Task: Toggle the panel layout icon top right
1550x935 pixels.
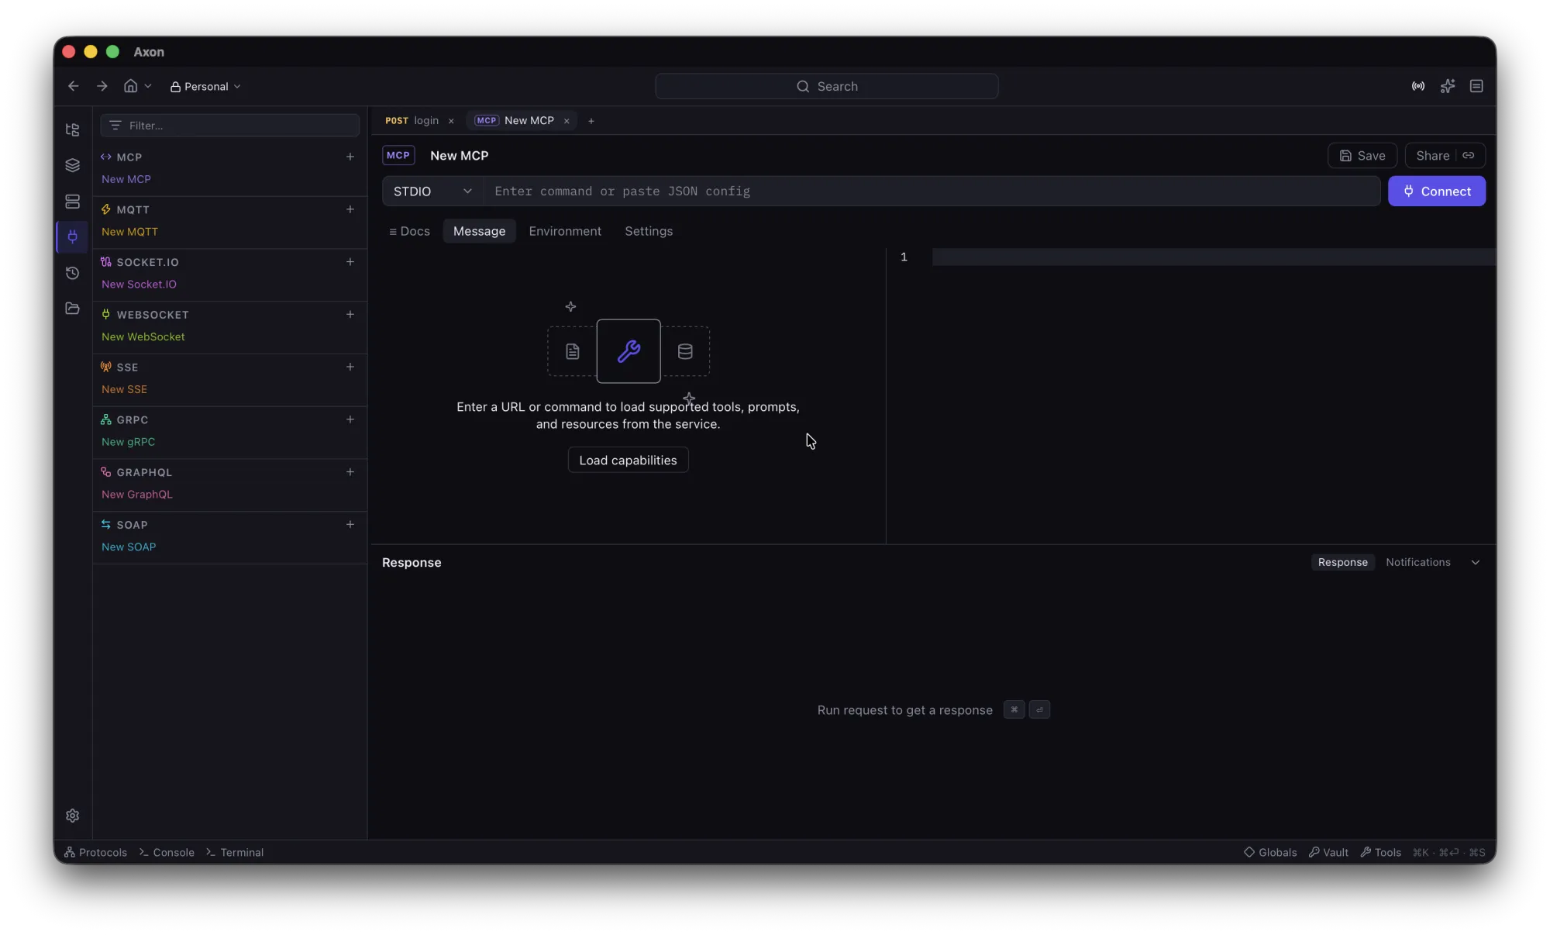Action: 1476,86
